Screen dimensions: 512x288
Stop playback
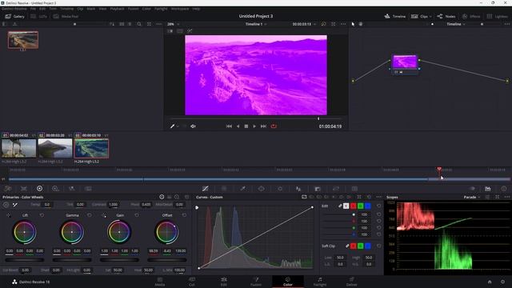click(x=246, y=126)
